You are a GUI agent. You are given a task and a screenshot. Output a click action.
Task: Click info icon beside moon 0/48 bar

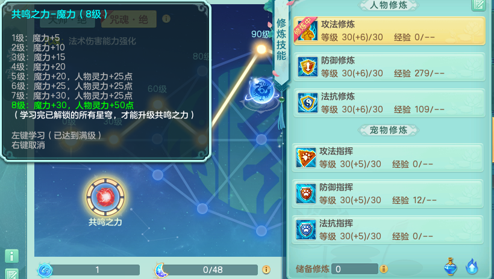[x=266, y=269]
